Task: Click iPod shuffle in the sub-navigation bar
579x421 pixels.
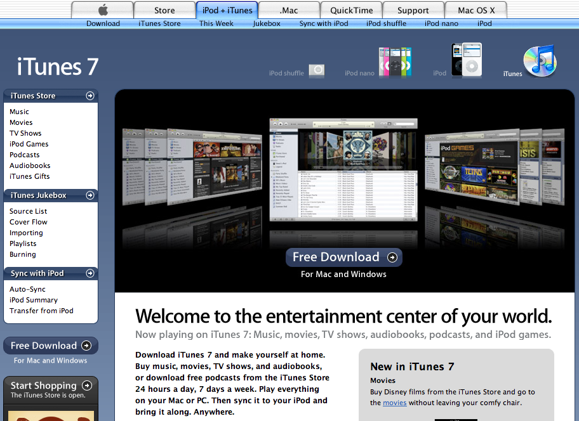Action: tap(386, 23)
